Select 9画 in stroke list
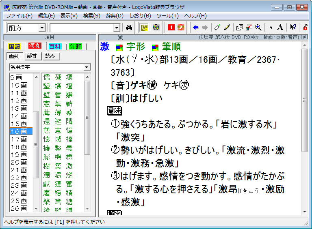 16,77
